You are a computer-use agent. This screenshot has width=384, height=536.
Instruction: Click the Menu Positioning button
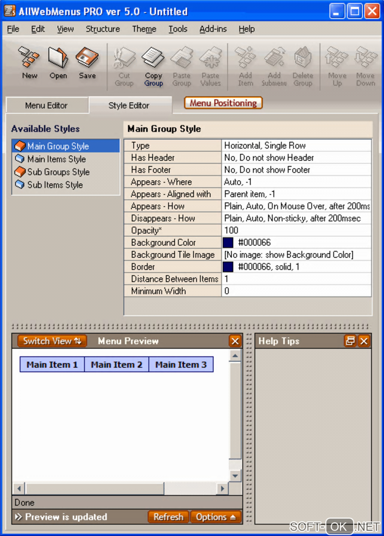coord(223,103)
